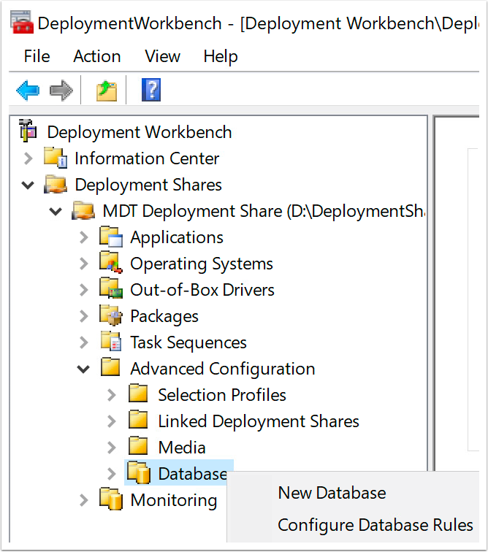Expand the Monitoring node

84,500
